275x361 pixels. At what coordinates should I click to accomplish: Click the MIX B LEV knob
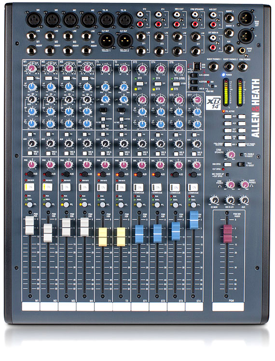230,200
